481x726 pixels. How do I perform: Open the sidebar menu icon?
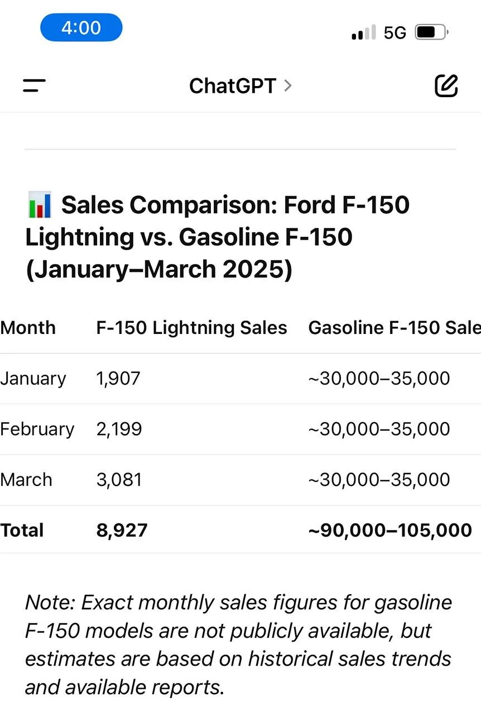click(x=34, y=85)
